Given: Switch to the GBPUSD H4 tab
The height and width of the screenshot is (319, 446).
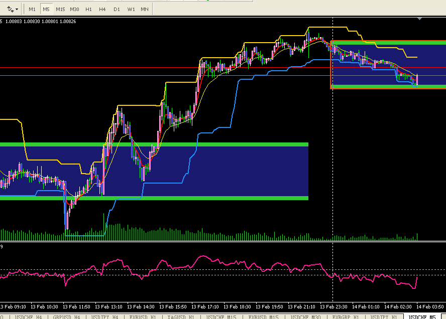Looking at the screenshot, I should tap(67, 316).
